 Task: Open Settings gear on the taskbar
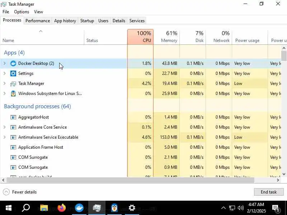[132, 208]
